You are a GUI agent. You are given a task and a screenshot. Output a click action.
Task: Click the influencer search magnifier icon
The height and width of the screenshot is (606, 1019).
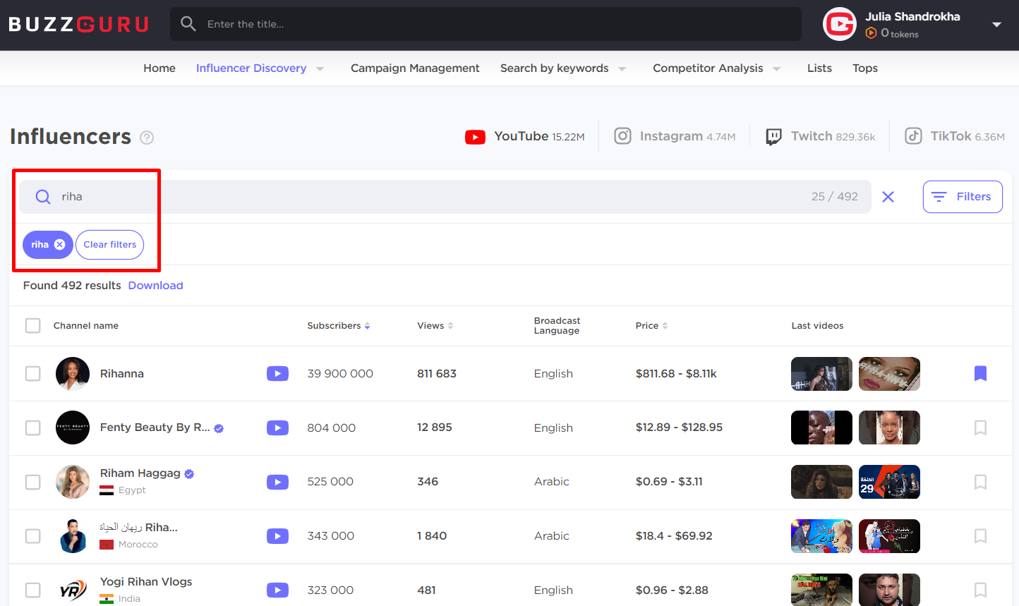(x=43, y=197)
